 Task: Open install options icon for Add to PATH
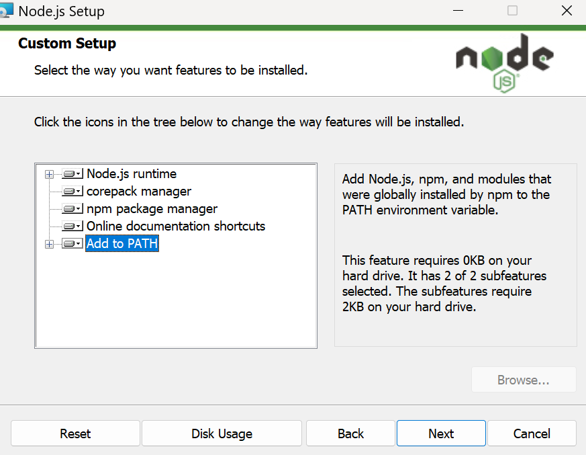click(72, 244)
